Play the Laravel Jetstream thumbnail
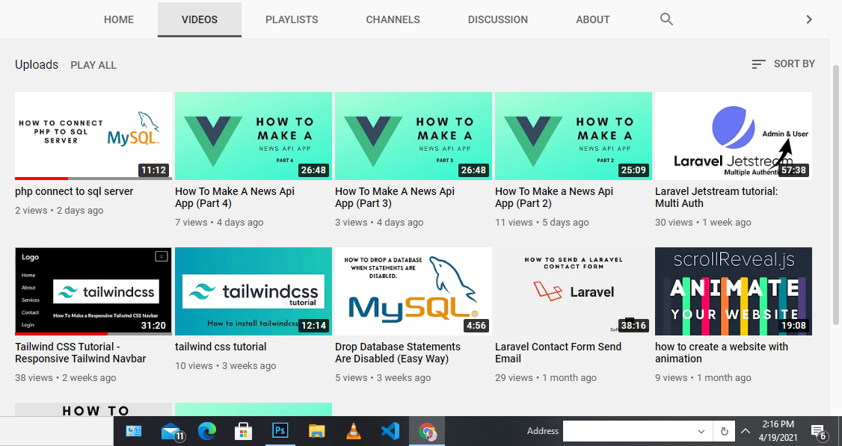 pyautogui.click(x=734, y=136)
